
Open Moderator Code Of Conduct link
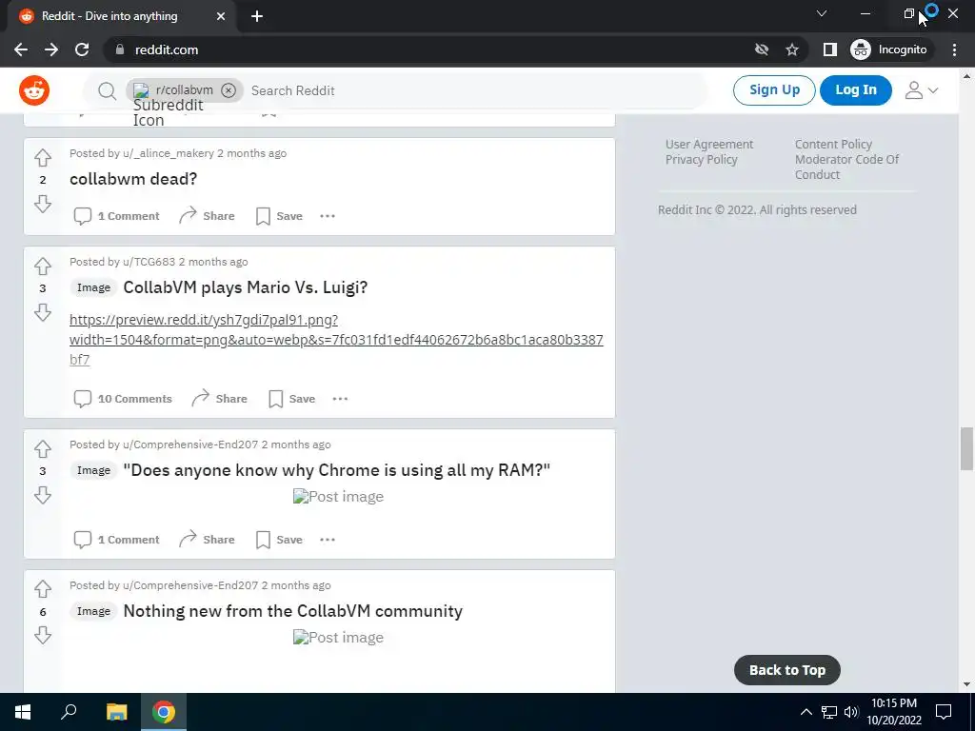click(846, 168)
